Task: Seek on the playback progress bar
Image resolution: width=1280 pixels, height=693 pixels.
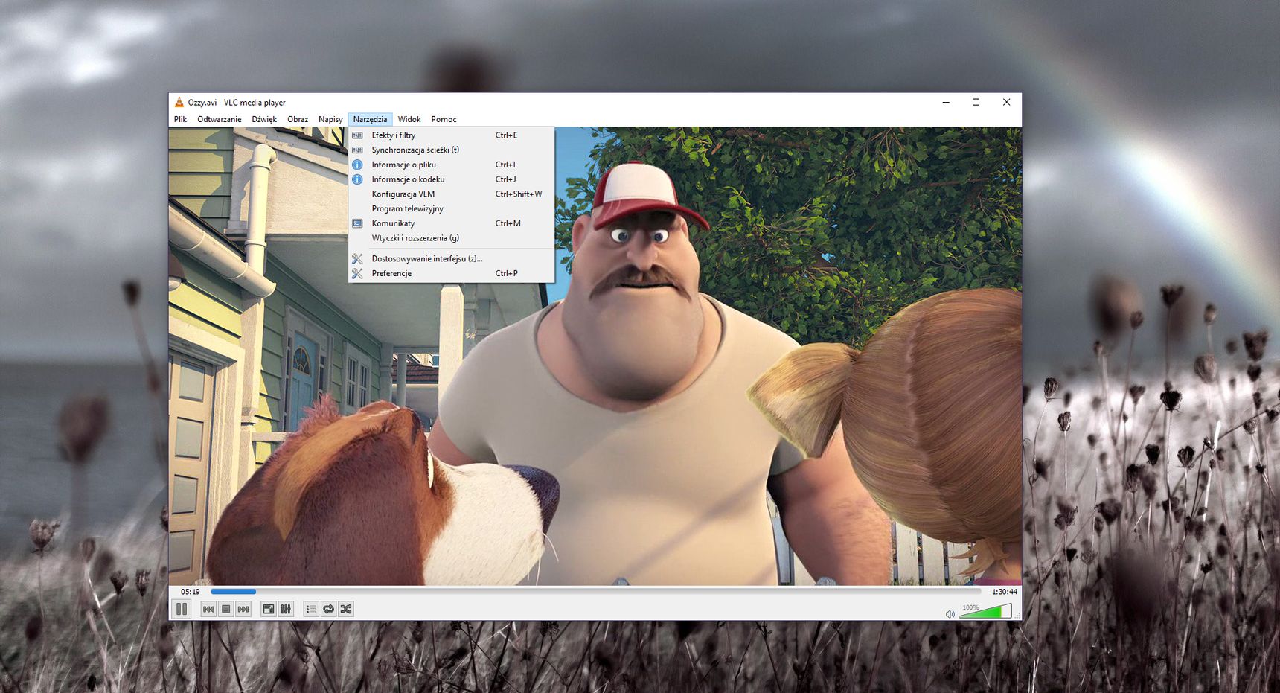Action: (x=596, y=592)
